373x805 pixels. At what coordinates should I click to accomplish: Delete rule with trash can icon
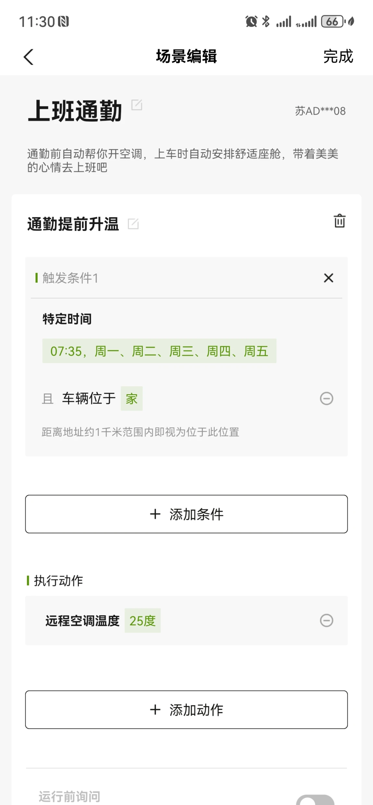tap(340, 221)
